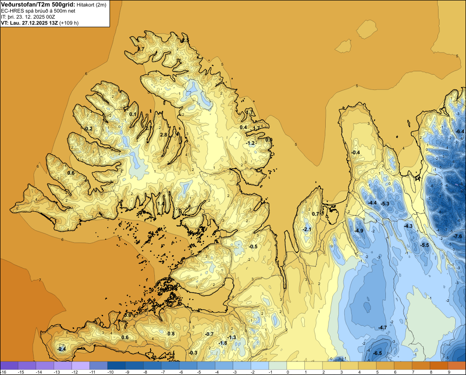Click the bold '-5.3' temperature value on the map
Image resolution: width=466 pixels, height=375 pixels.
[x=385, y=204]
